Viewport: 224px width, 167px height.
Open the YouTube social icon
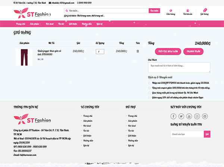tap(189, 116)
